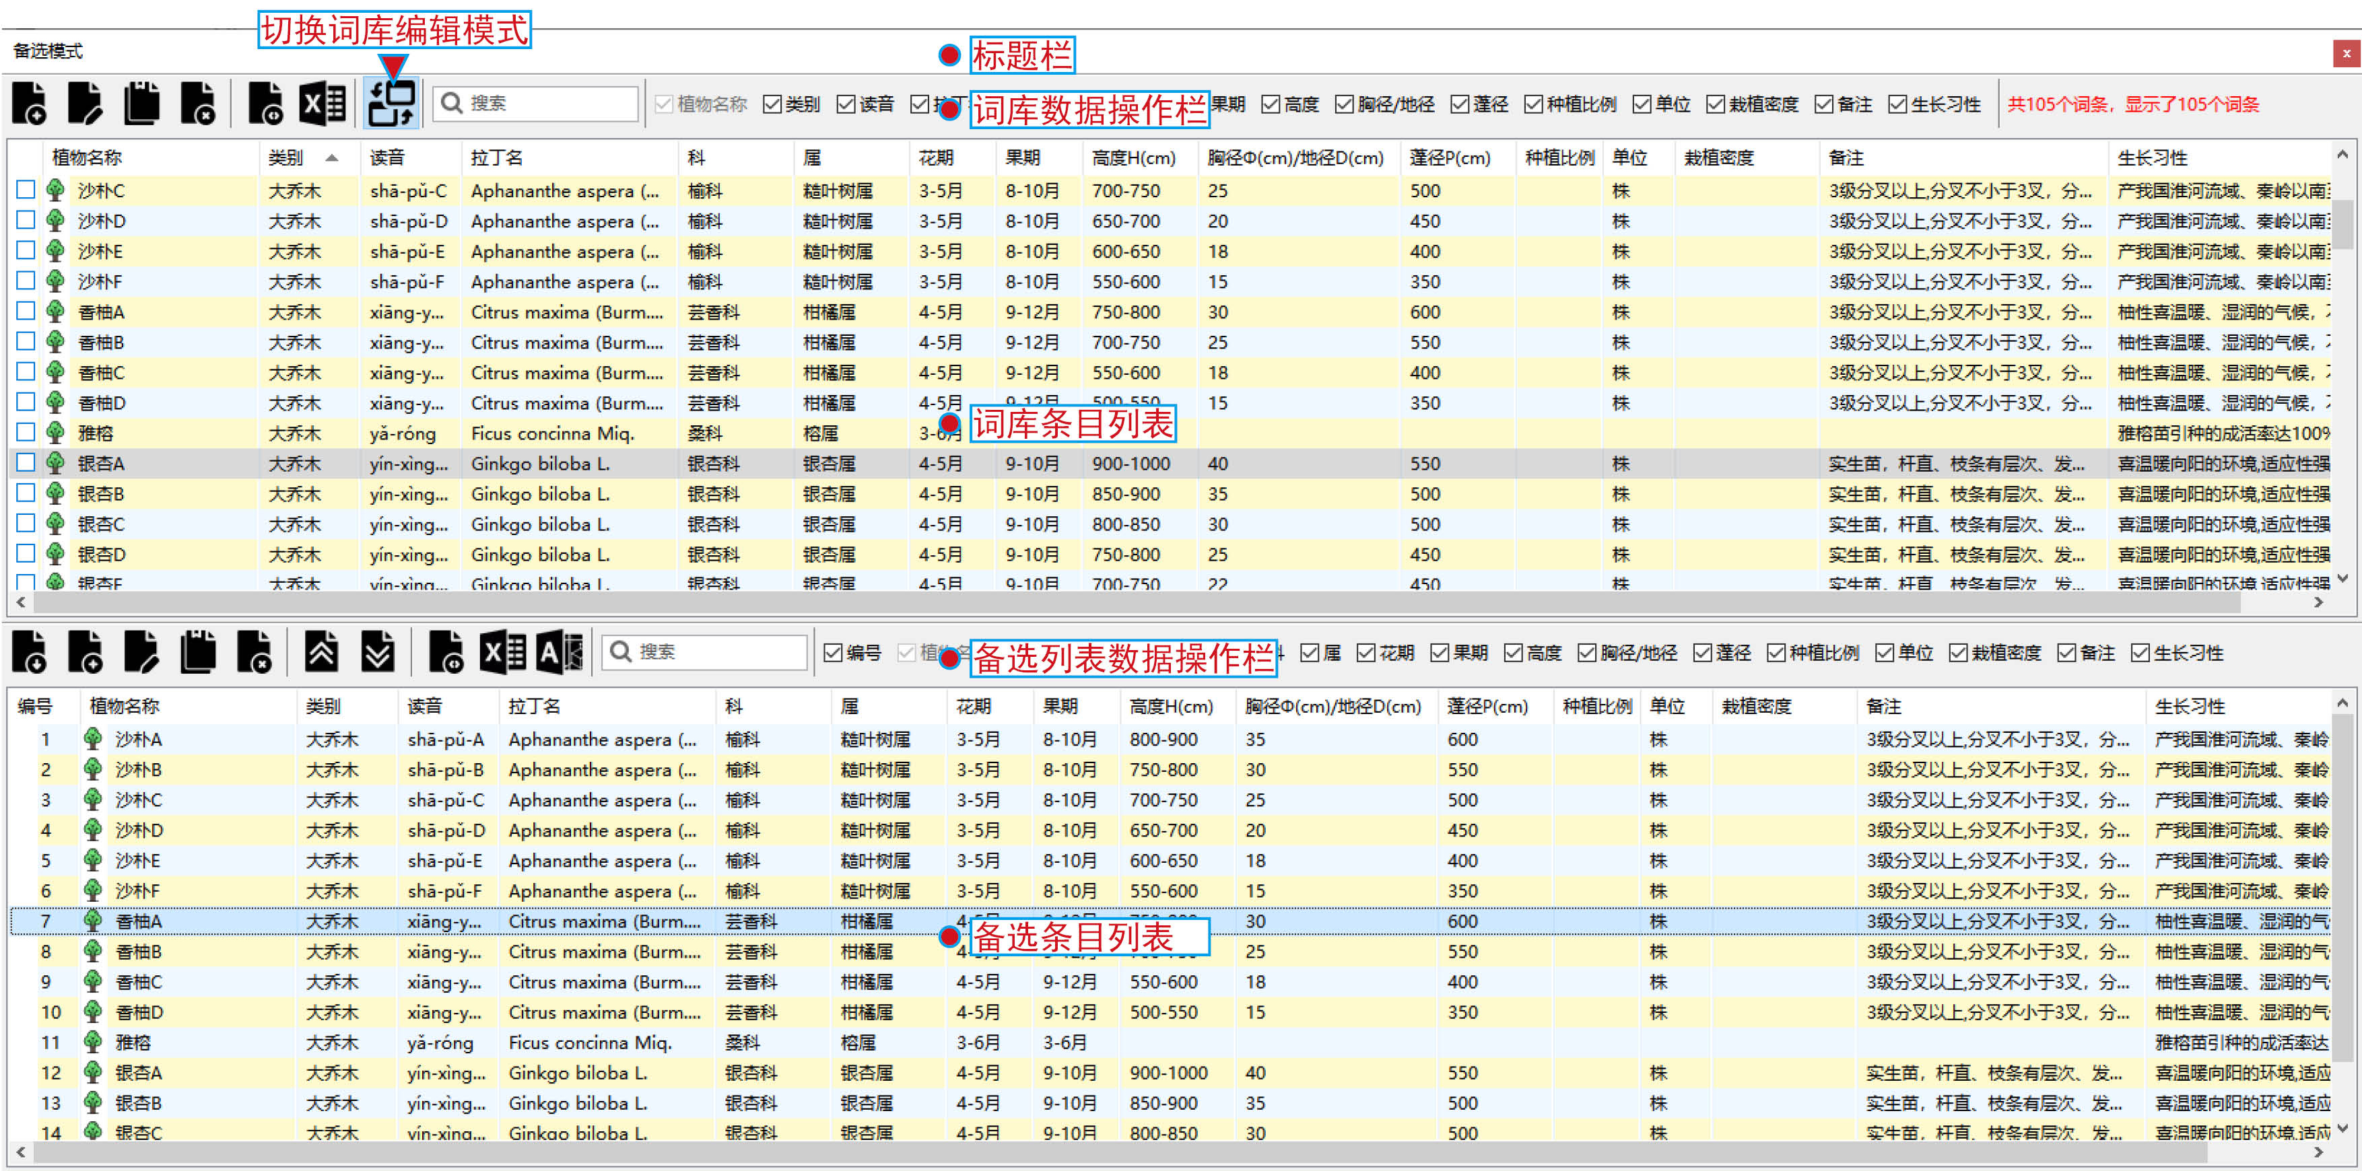Click the code-file icon in candidate toolbar
The width and height of the screenshot is (2362, 1171).
coord(446,651)
